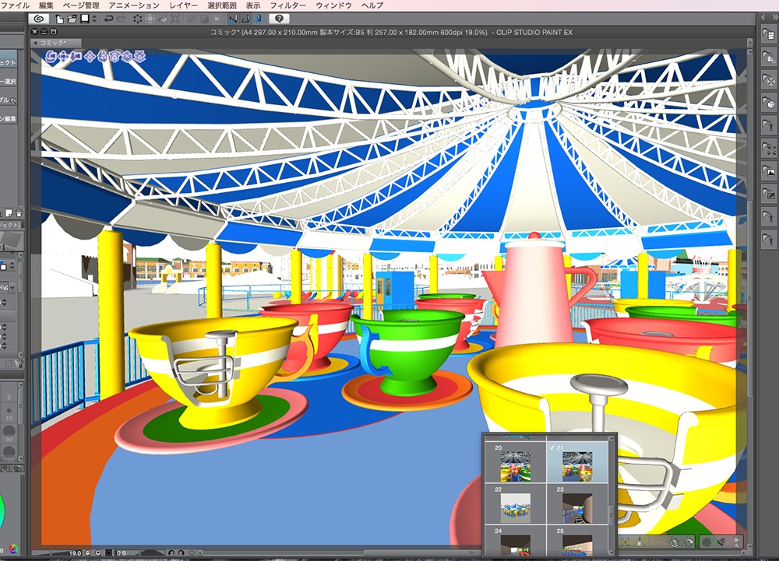The width and height of the screenshot is (779, 561).
Task: Save the document with the disk icon
Action: click(x=84, y=19)
